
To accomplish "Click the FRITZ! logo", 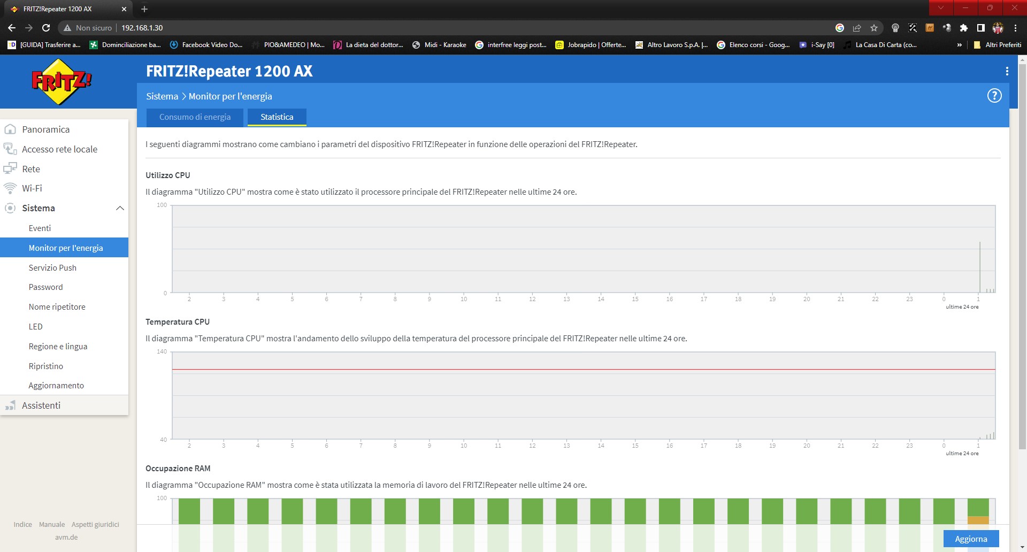I will point(62,82).
